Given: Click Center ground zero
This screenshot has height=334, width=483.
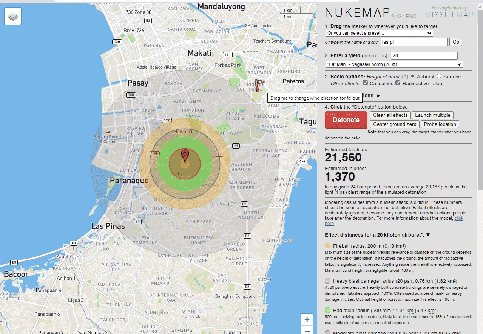Looking at the screenshot, I should tap(395, 124).
